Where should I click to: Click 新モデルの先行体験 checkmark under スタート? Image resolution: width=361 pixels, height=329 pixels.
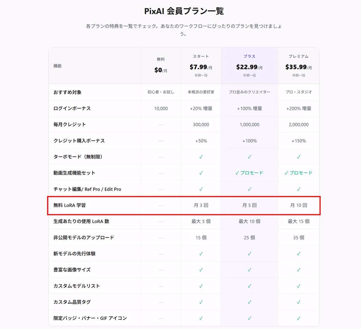[201, 254]
